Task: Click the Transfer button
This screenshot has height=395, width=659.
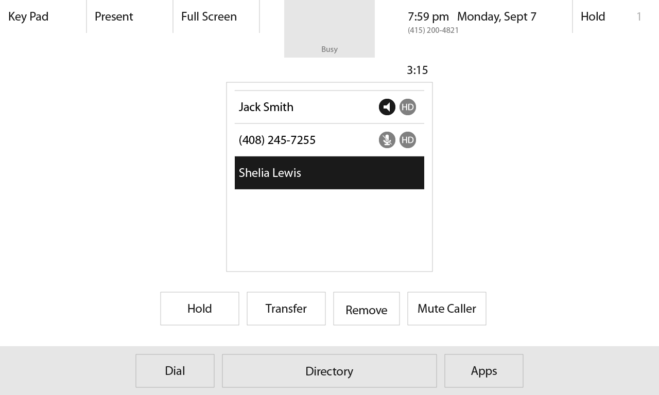Action: (286, 309)
